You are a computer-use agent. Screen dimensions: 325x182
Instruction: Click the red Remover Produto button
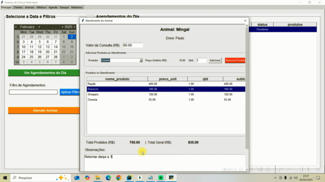pyautogui.click(x=235, y=60)
